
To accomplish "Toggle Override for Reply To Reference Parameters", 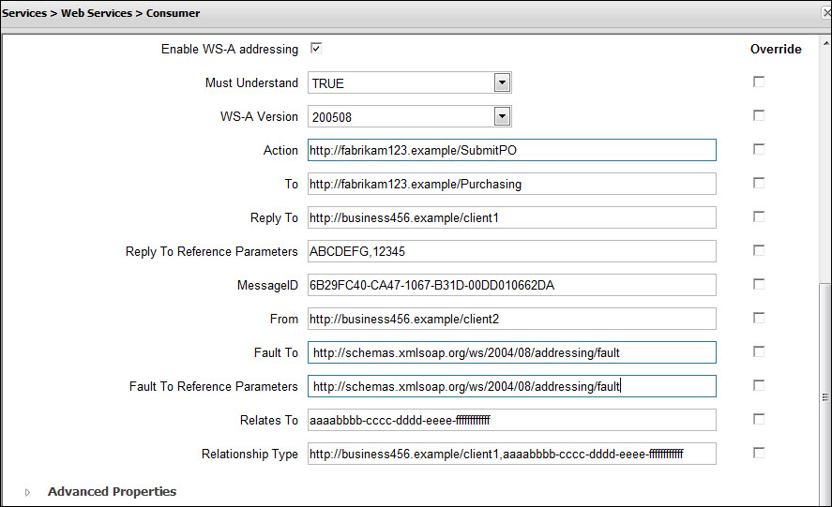I will click(759, 250).
